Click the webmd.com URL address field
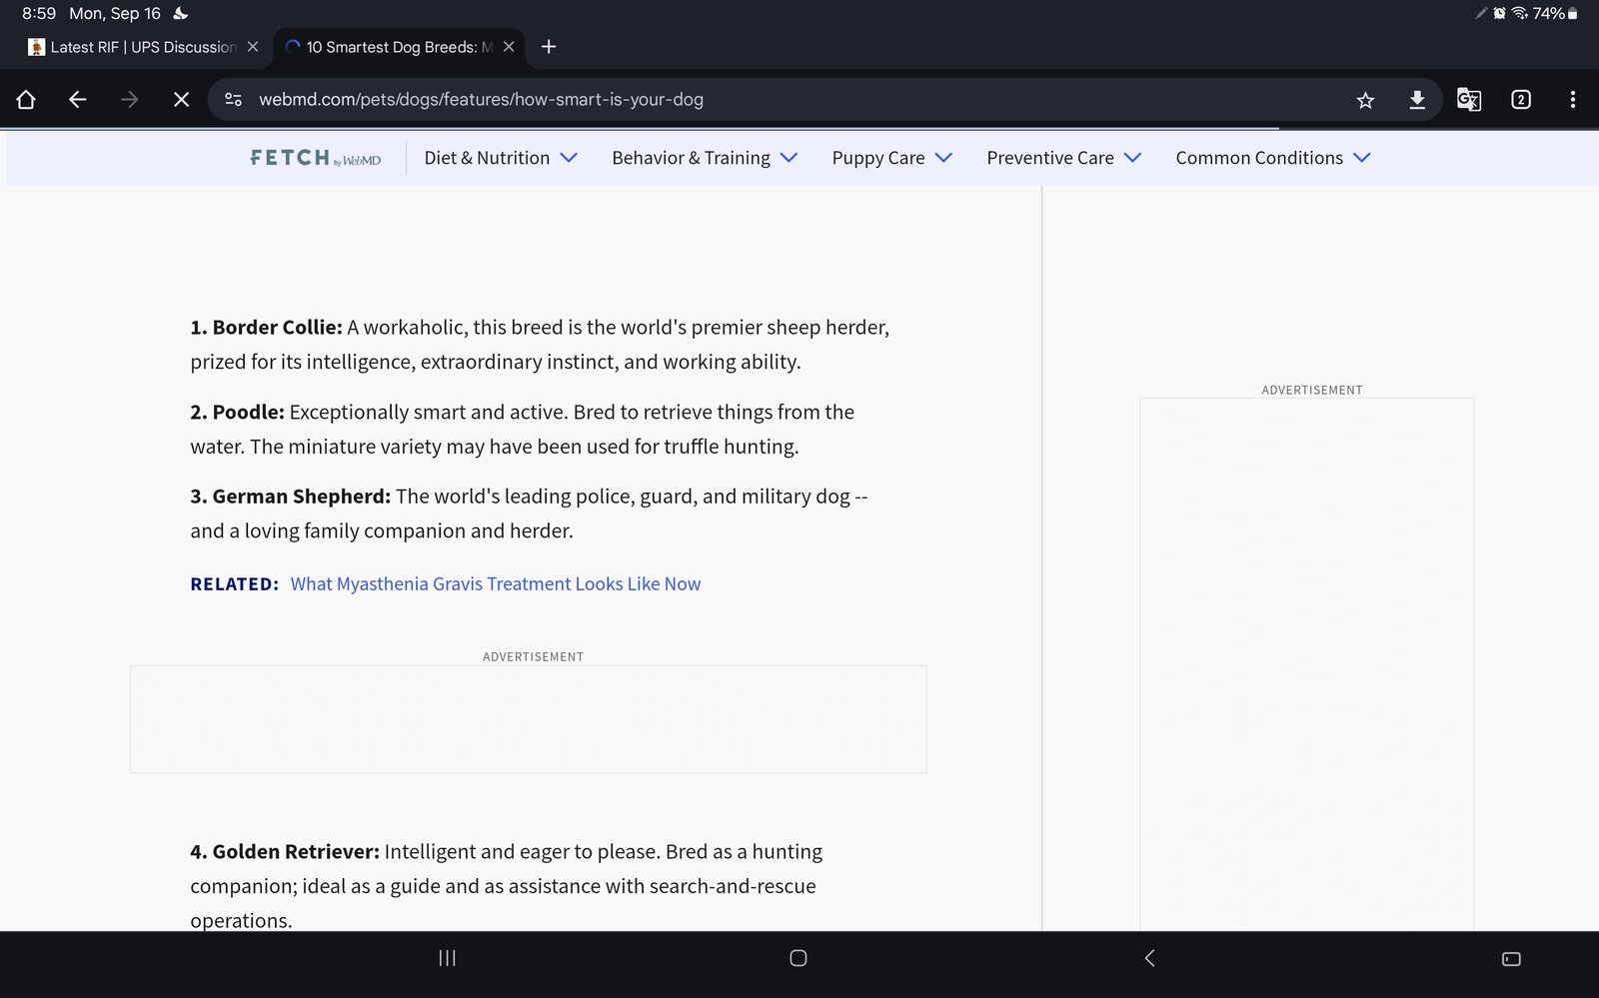The image size is (1599, 998). pos(481,99)
